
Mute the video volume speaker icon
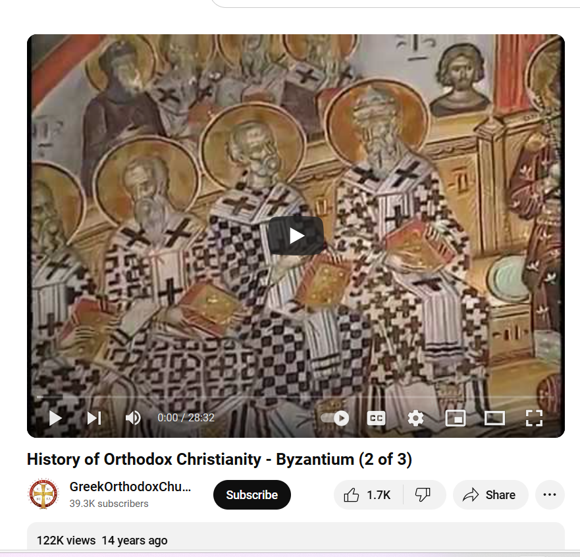point(133,418)
